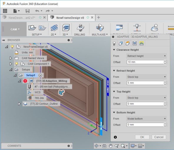This screenshot has width=174, height=150.
Task: Open the File menu document icon
Action: click(x=15, y=11)
